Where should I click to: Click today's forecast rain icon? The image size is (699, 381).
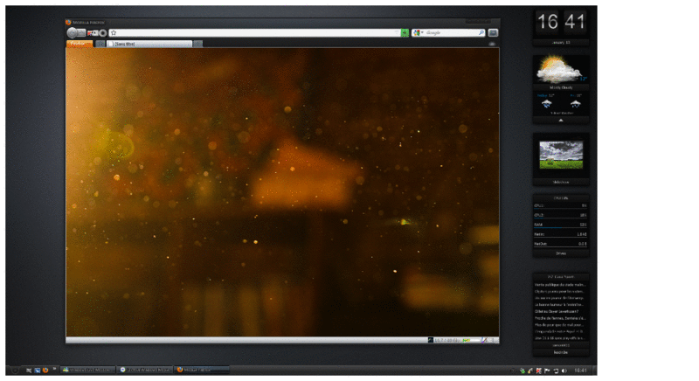pyautogui.click(x=547, y=104)
